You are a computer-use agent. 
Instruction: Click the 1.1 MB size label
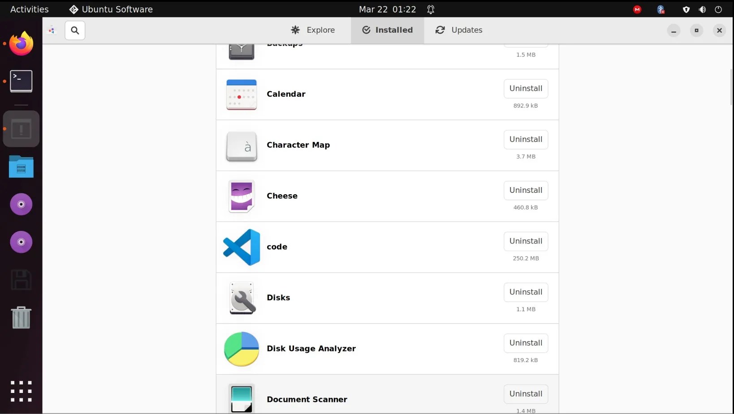[x=526, y=309]
